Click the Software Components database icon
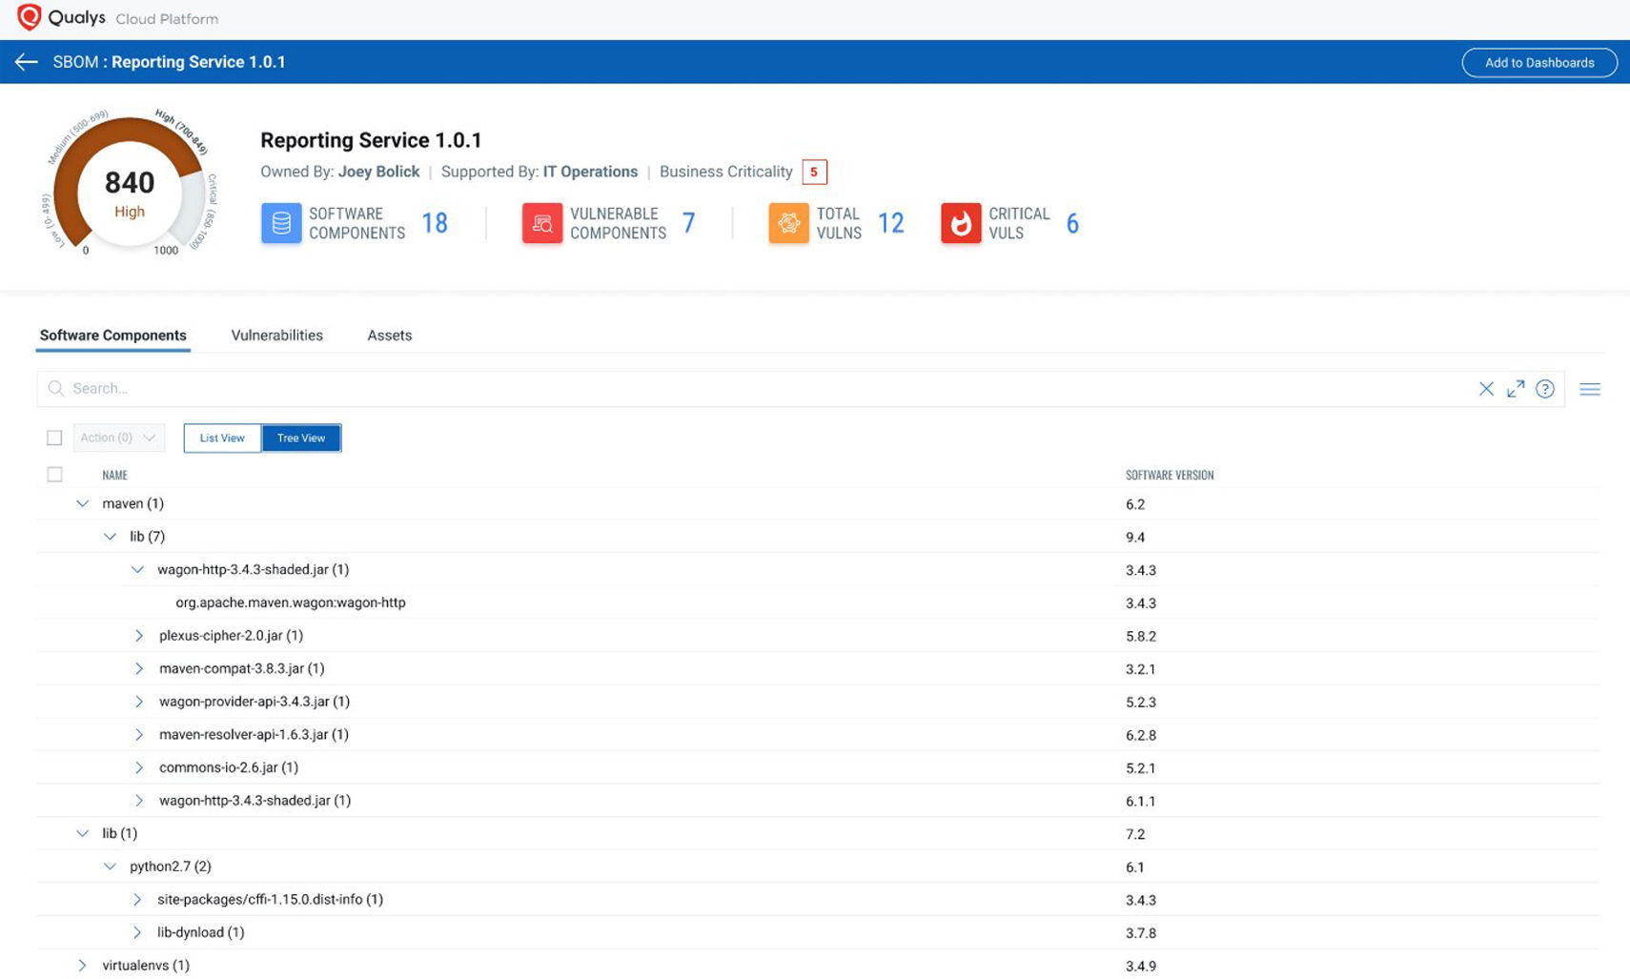1630x979 pixels. coord(281,223)
